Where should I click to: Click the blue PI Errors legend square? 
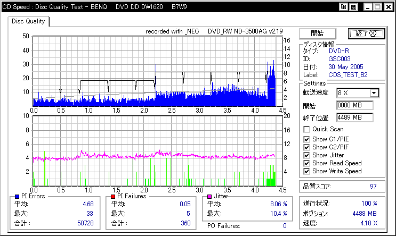click(x=17, y=197)
